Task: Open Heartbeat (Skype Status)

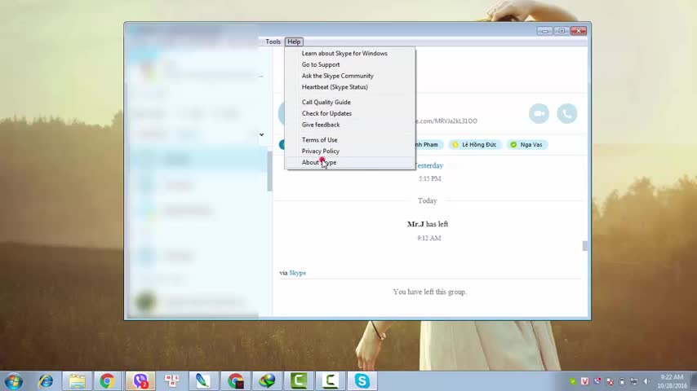Action: click(x=350, y=87)
